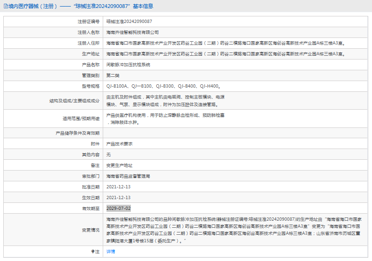Viewport: 372px width, 261px height.
Task: Click the 其他内容 row label
Action: pos(91,155)
